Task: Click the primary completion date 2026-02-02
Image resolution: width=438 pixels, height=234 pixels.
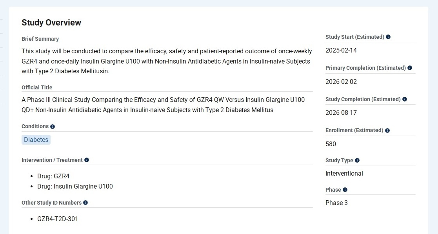Action: (341, 82)
